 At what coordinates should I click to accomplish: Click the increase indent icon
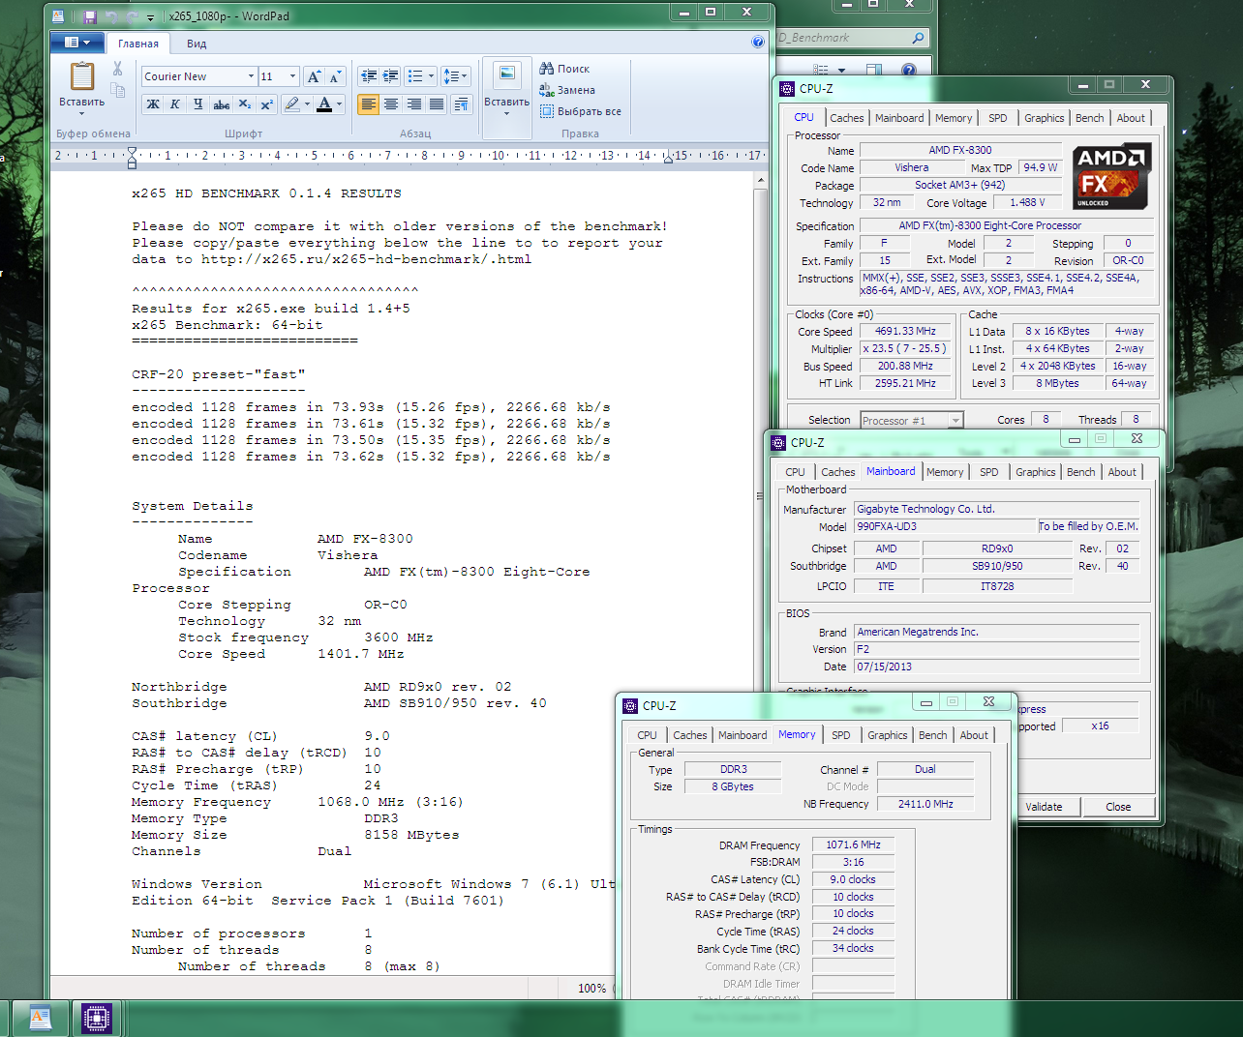[x=390, y=76]
